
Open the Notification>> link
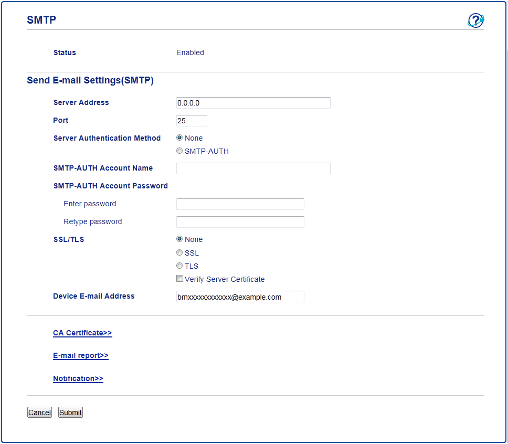tap(78, 378)
